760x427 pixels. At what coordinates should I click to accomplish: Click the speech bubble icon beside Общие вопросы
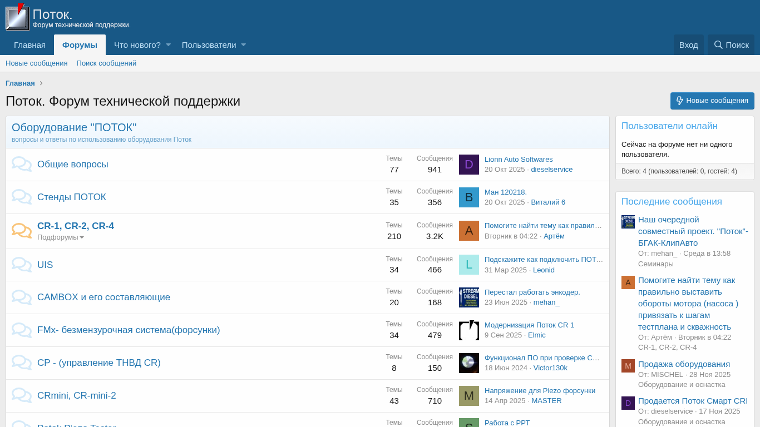coord(22,165)
